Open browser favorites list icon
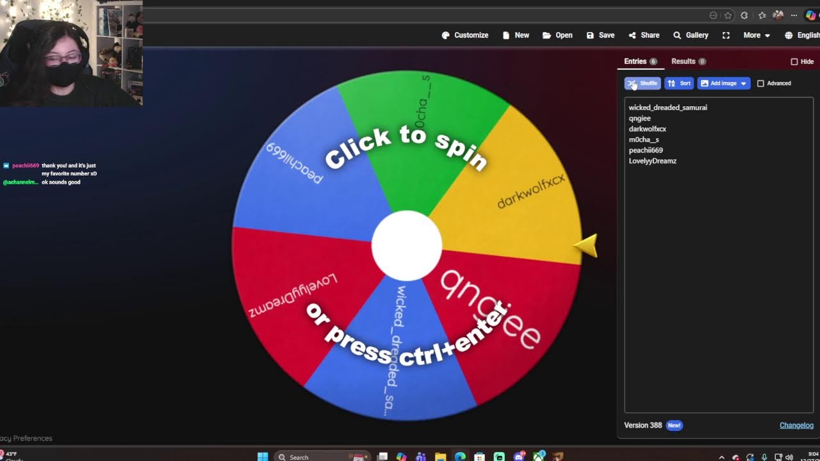 point(762,15)
